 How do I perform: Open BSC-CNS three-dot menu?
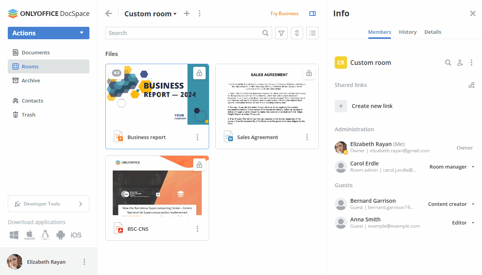[197, 229]
